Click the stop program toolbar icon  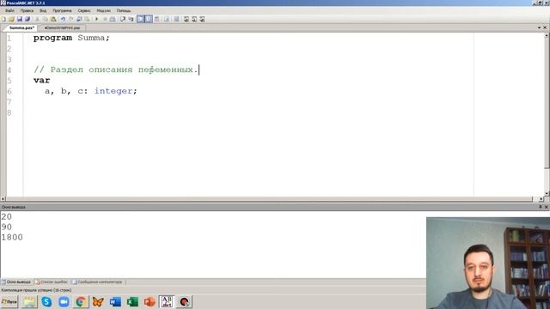(105, 19)
